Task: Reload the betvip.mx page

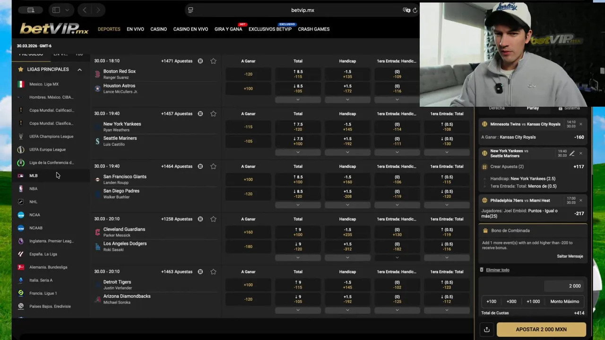Action: tap(415, 10)
